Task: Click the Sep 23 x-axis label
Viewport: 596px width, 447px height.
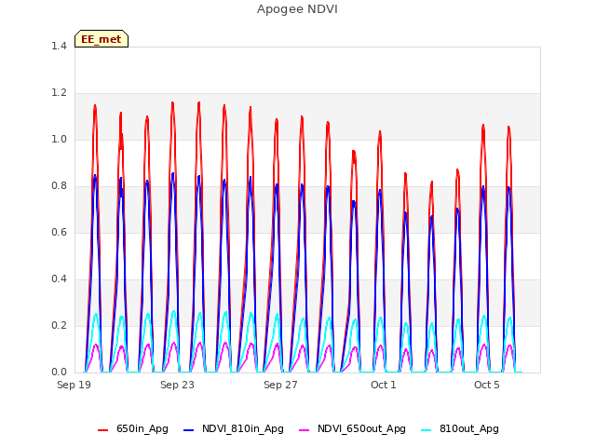Action: 177,385
